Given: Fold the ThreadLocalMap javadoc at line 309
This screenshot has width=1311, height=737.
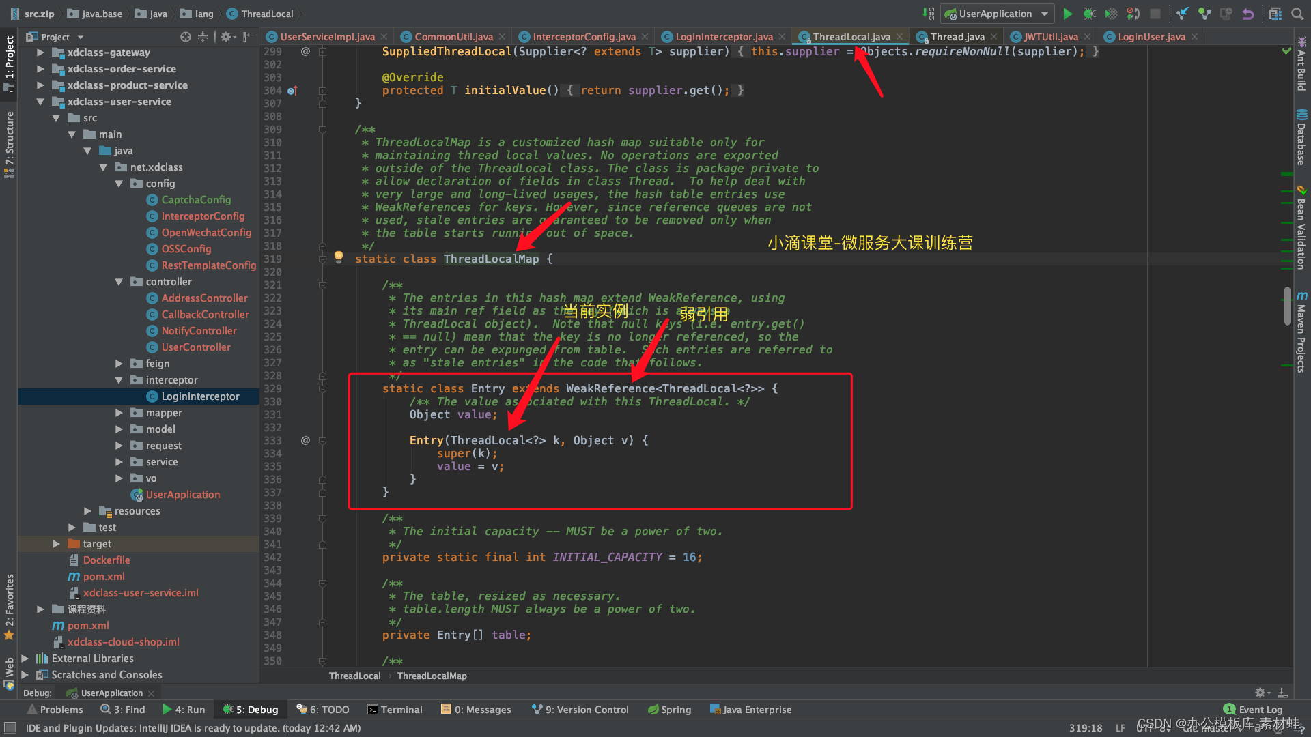Looking at the screenshot, I should (322, 129).
